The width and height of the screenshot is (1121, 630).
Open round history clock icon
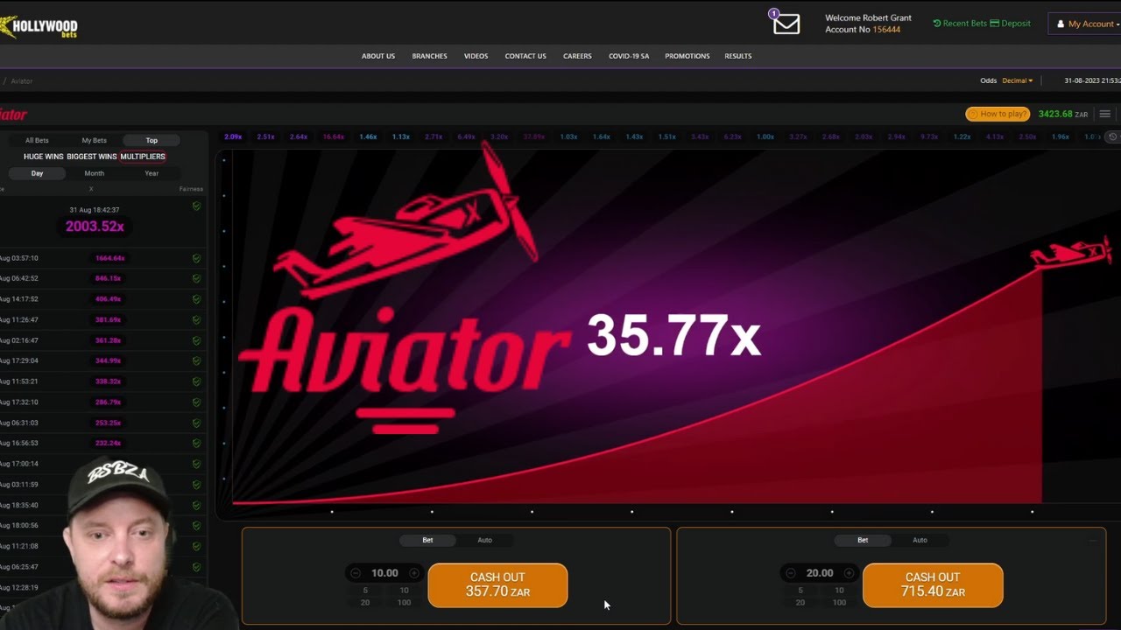point(1112,136)
